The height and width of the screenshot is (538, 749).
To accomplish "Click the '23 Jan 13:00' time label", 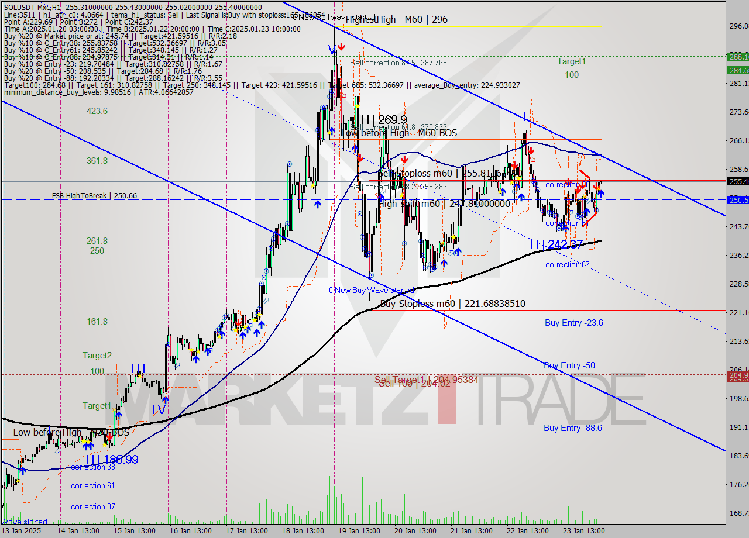I will [x=583, y=531].
